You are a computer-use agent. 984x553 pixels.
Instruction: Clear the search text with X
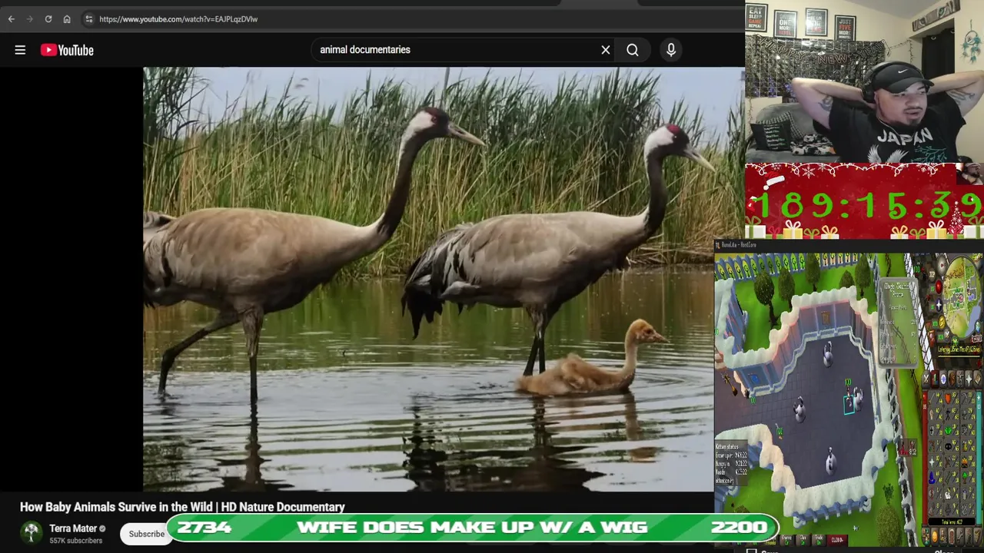(606, 50)
